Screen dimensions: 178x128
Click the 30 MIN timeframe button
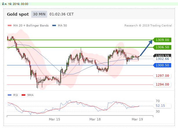[x=39, y=14]
